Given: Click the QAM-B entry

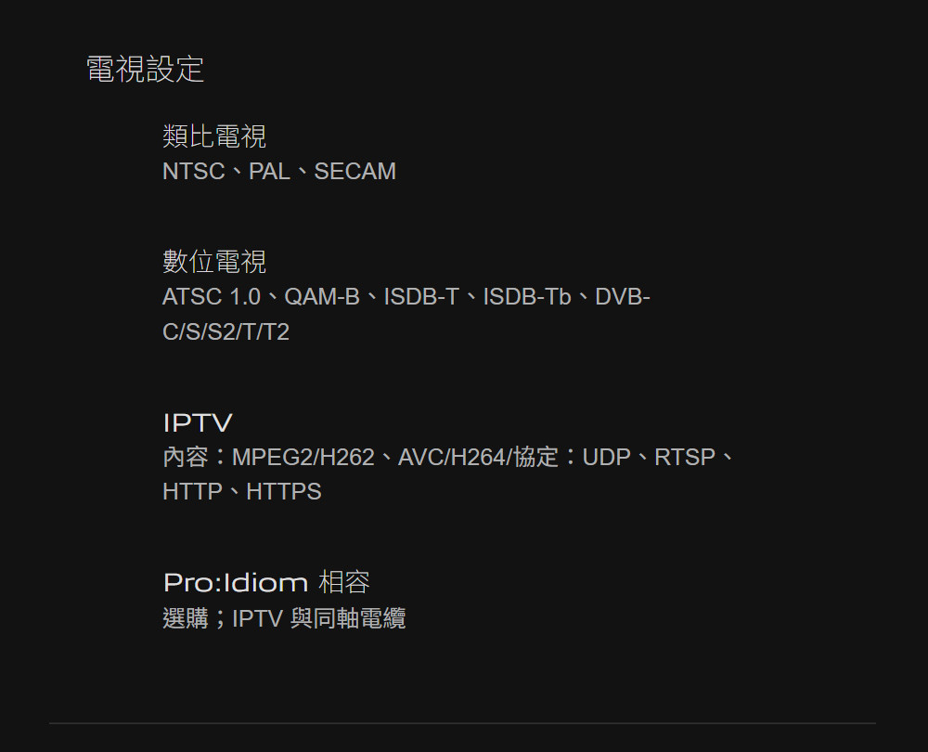Looking at the screenshot, I should pos(322,297).
